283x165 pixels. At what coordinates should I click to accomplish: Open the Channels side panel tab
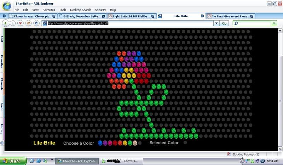click(x=2, y=84)
